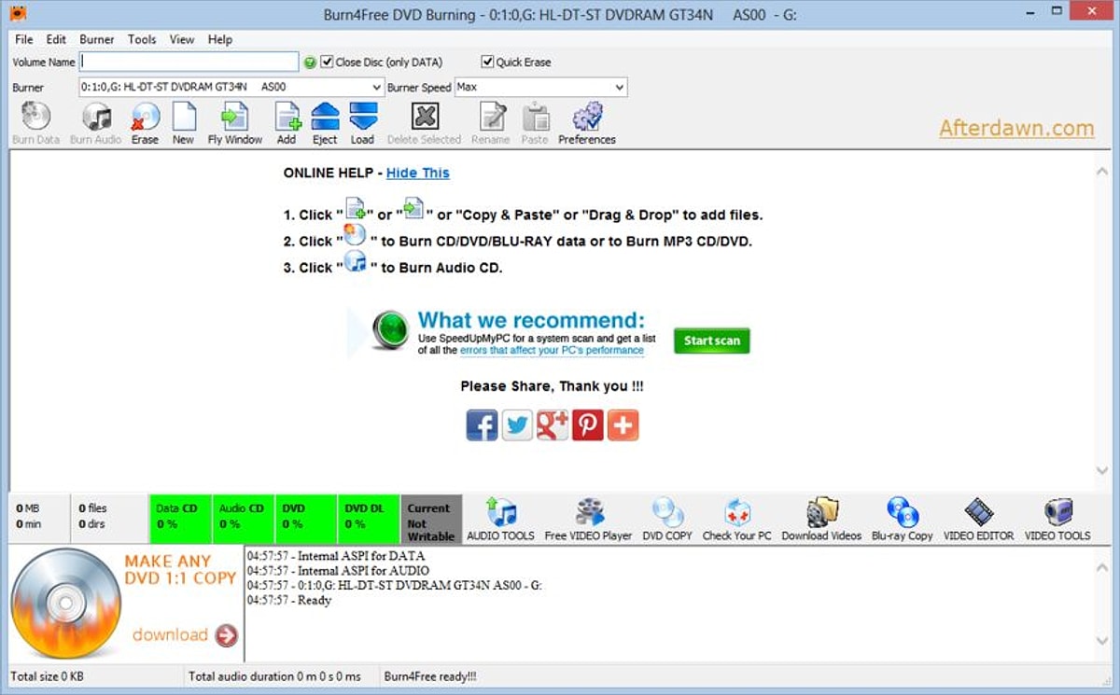Click the Hide This help link
The image size is (1120, 695).
tap(417, 173)
